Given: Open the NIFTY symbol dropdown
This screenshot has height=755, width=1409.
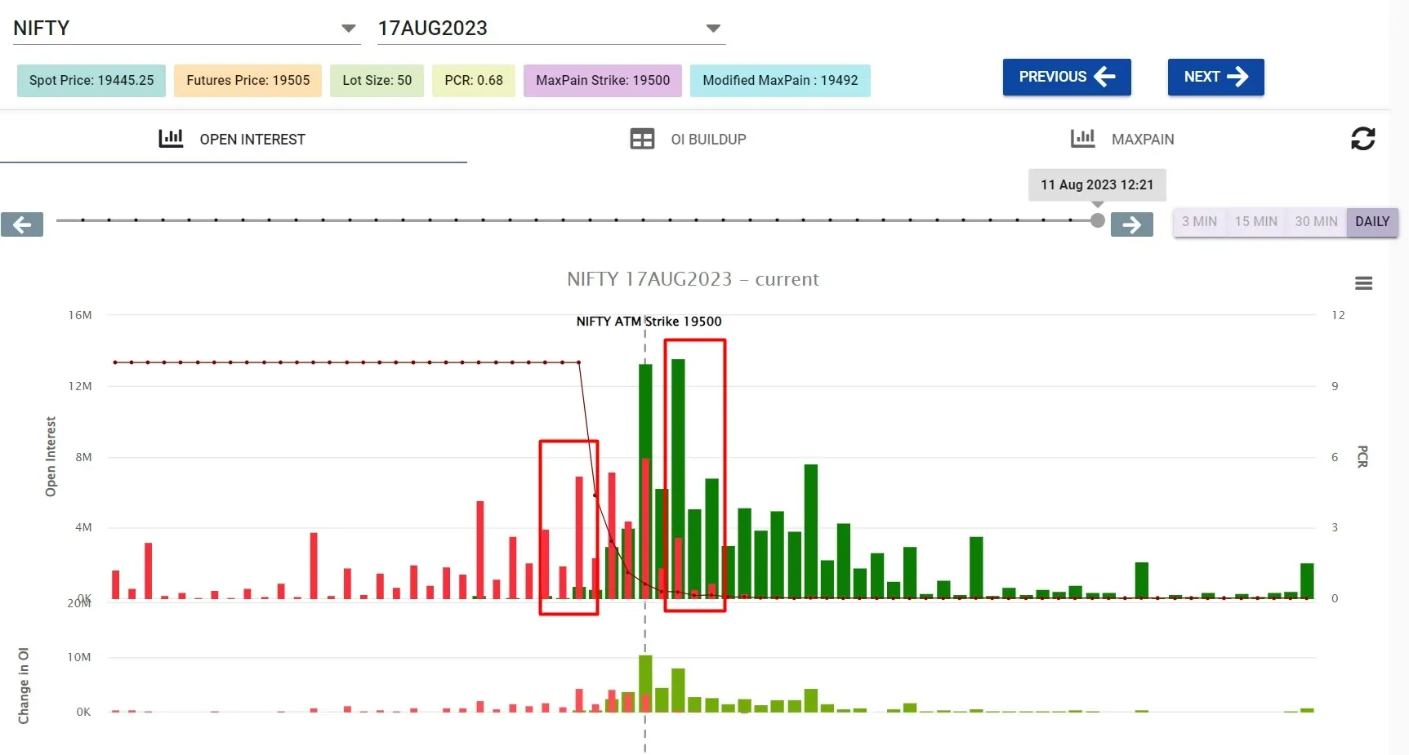Looking at the screenshot, I should (186, 29).
